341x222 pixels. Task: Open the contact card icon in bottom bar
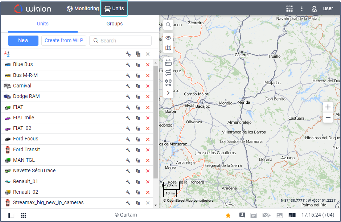(242, 215)
